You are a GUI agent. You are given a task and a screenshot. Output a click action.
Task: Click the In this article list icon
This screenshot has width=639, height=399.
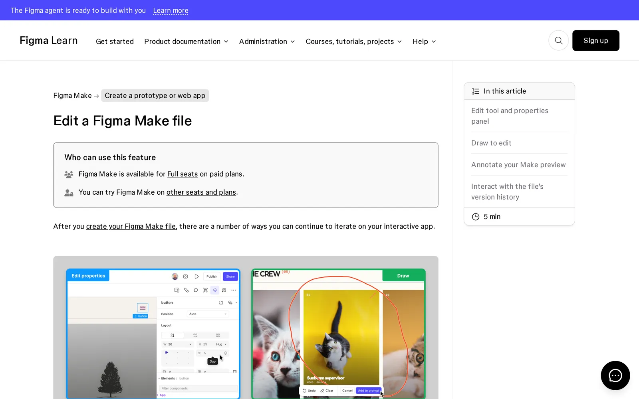tap(475, 91)
